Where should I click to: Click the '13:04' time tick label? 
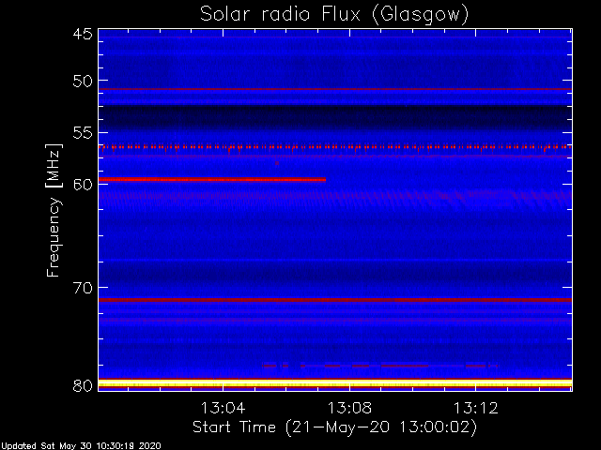223,408
